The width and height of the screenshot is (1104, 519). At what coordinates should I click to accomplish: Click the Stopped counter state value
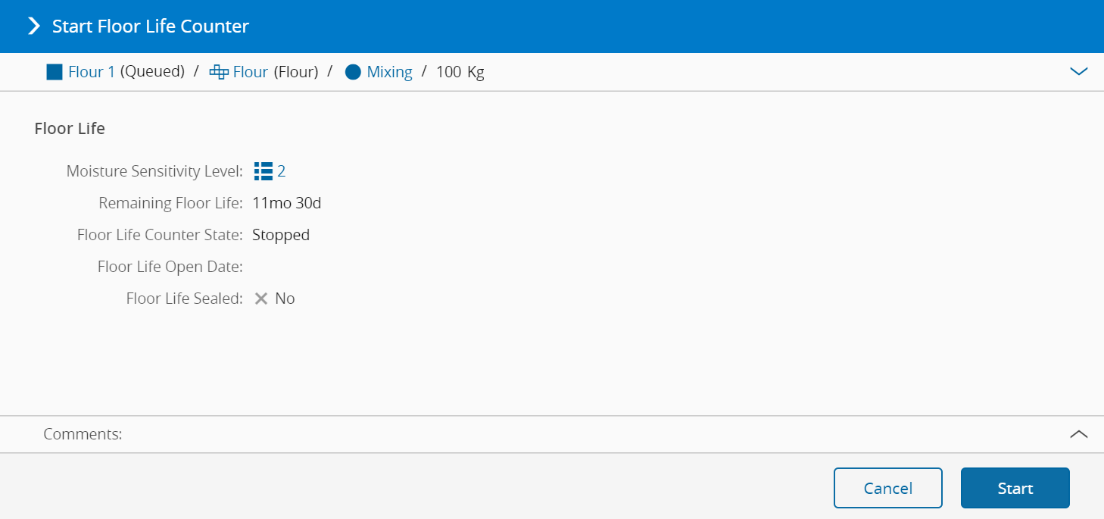coord(281,235)
